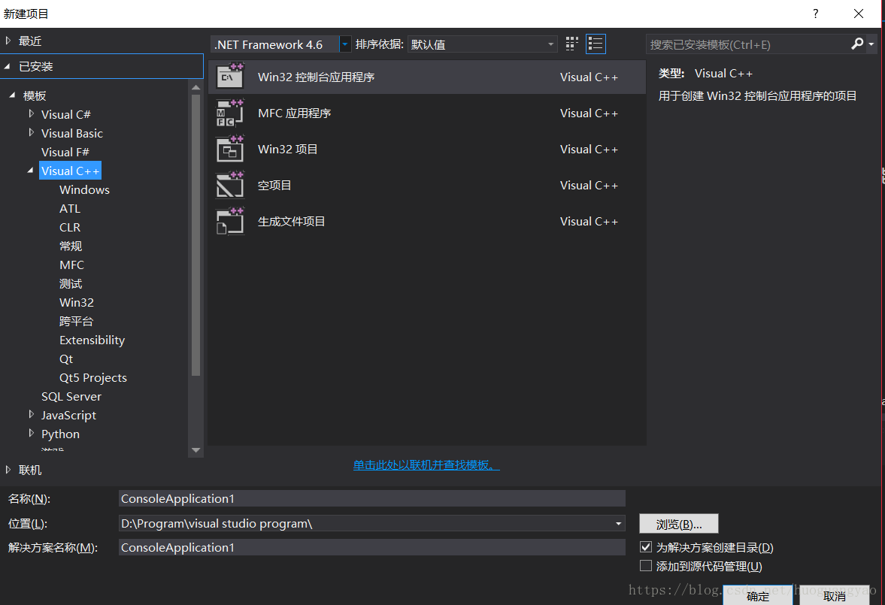This screenshot has width=885, height=605.
Task: Select the Windows subcategory
Action: (x=85, y=189)
